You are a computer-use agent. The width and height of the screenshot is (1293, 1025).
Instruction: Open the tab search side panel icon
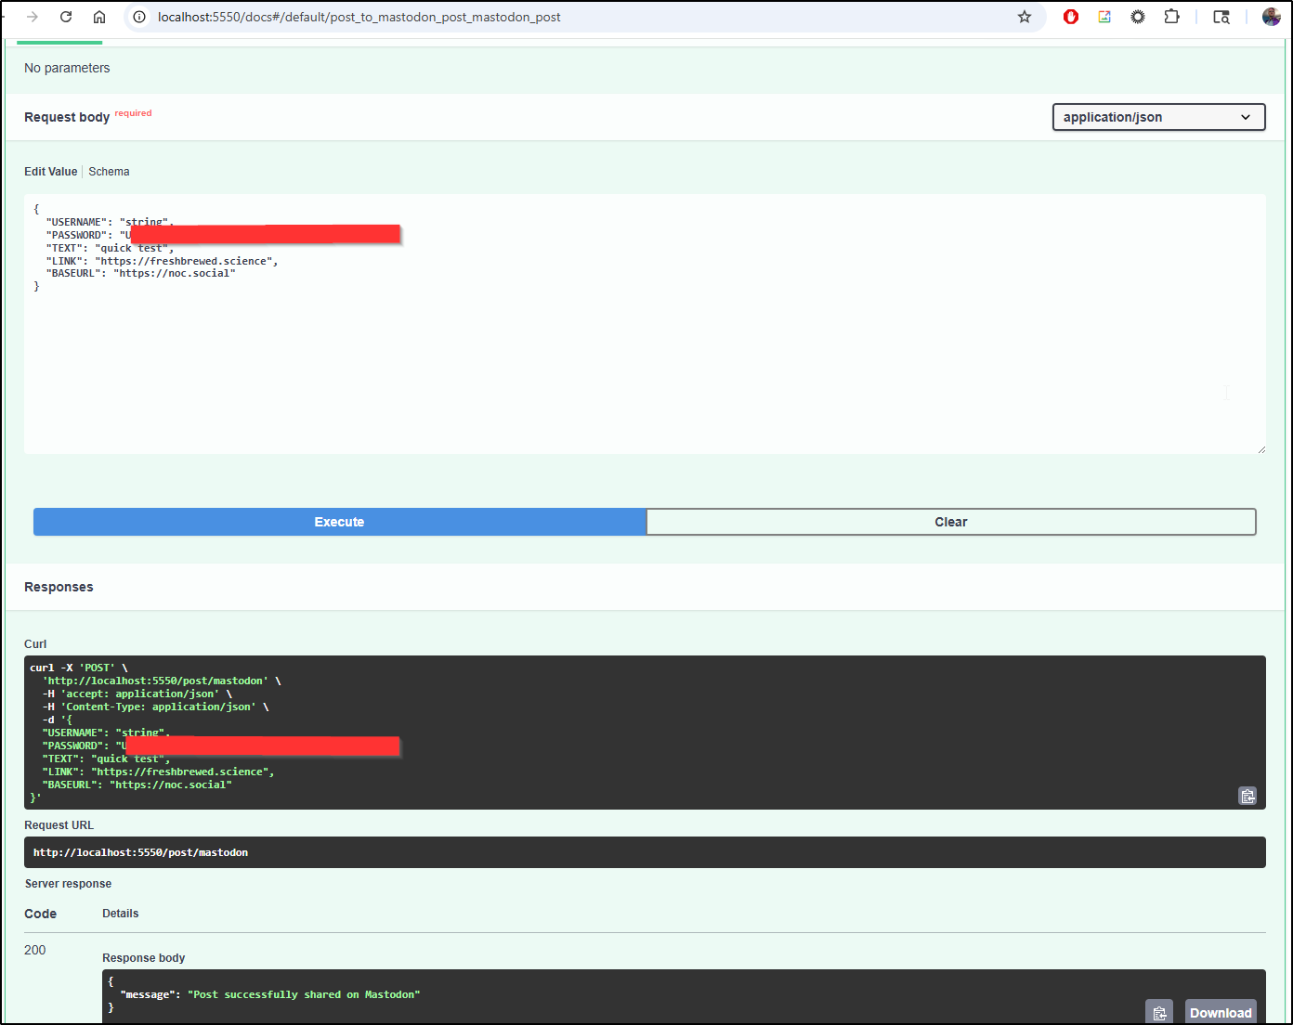[x=1221, y=17]
